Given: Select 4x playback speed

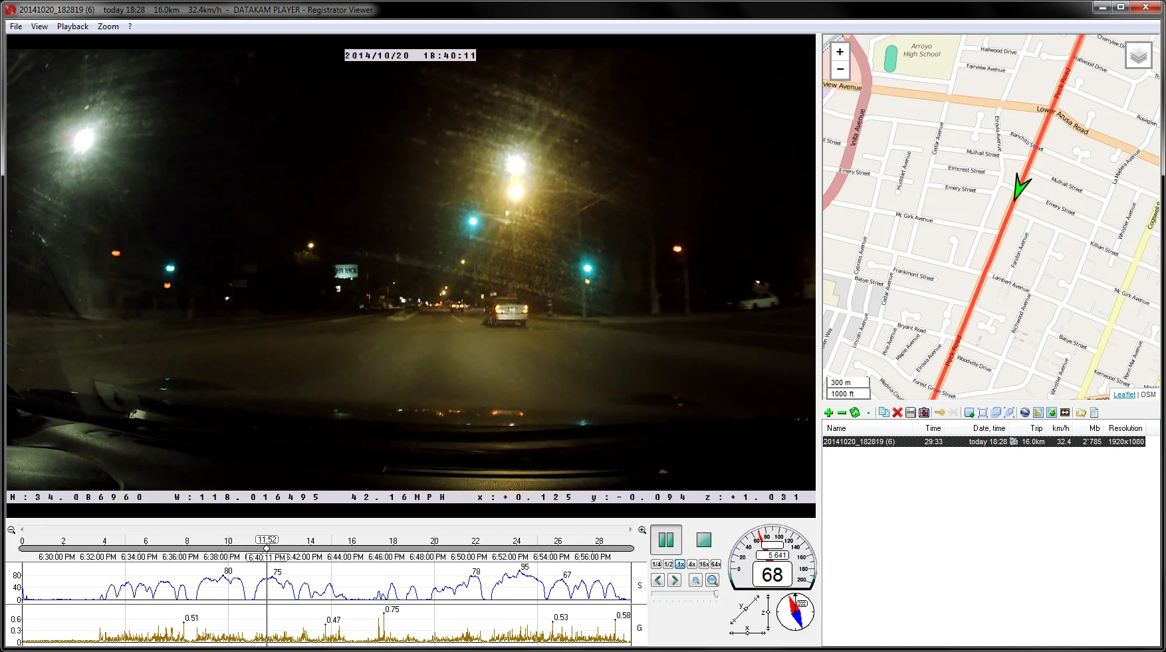Looking at the screenshot, I should (692, 564).
